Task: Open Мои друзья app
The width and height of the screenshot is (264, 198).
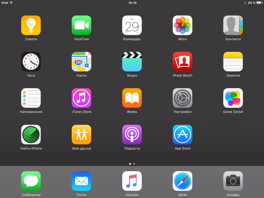Action: 81,135
